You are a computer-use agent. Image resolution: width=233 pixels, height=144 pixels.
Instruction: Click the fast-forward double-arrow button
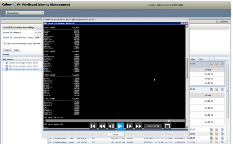coord(138,126)
